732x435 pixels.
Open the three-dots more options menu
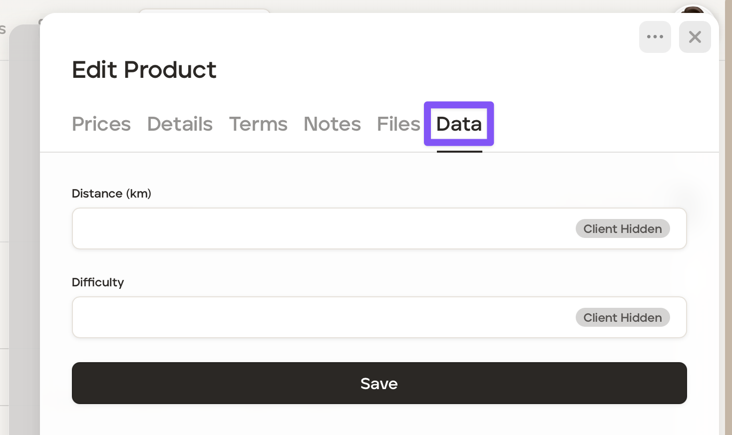click(655, 37)
